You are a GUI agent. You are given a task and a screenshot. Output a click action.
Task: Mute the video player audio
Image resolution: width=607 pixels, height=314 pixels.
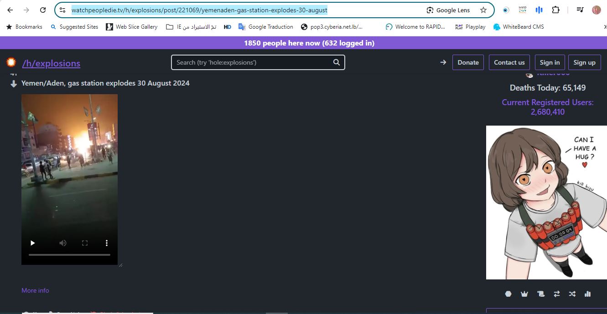(63, 243)
